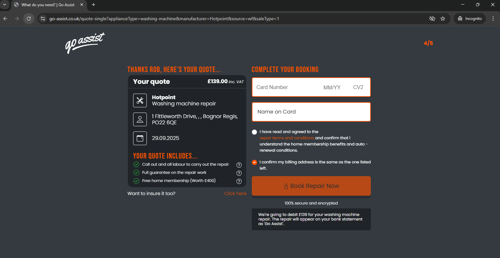Open help for call out and labour

(239, 165)
